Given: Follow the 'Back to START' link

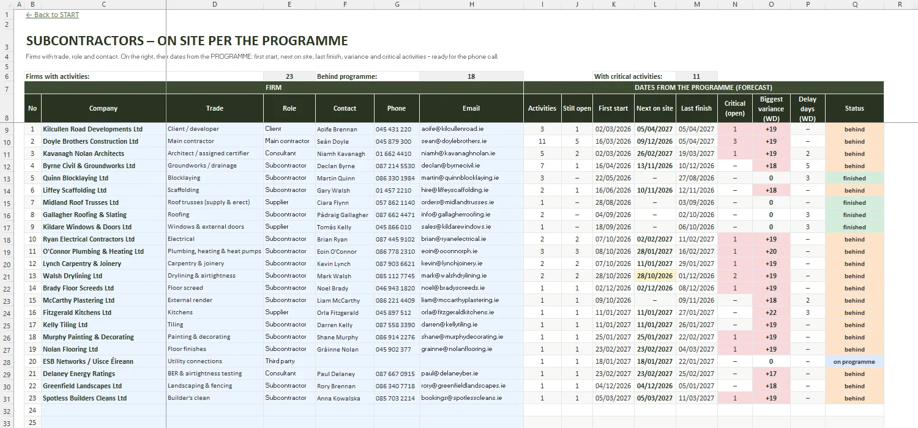Looking at the screenshot, I should [x=53, y=15].
